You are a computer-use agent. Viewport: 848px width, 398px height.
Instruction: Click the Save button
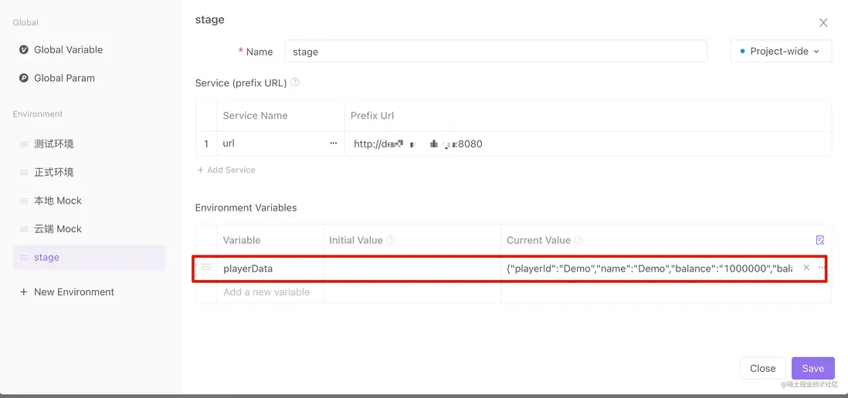pos(812,368)
